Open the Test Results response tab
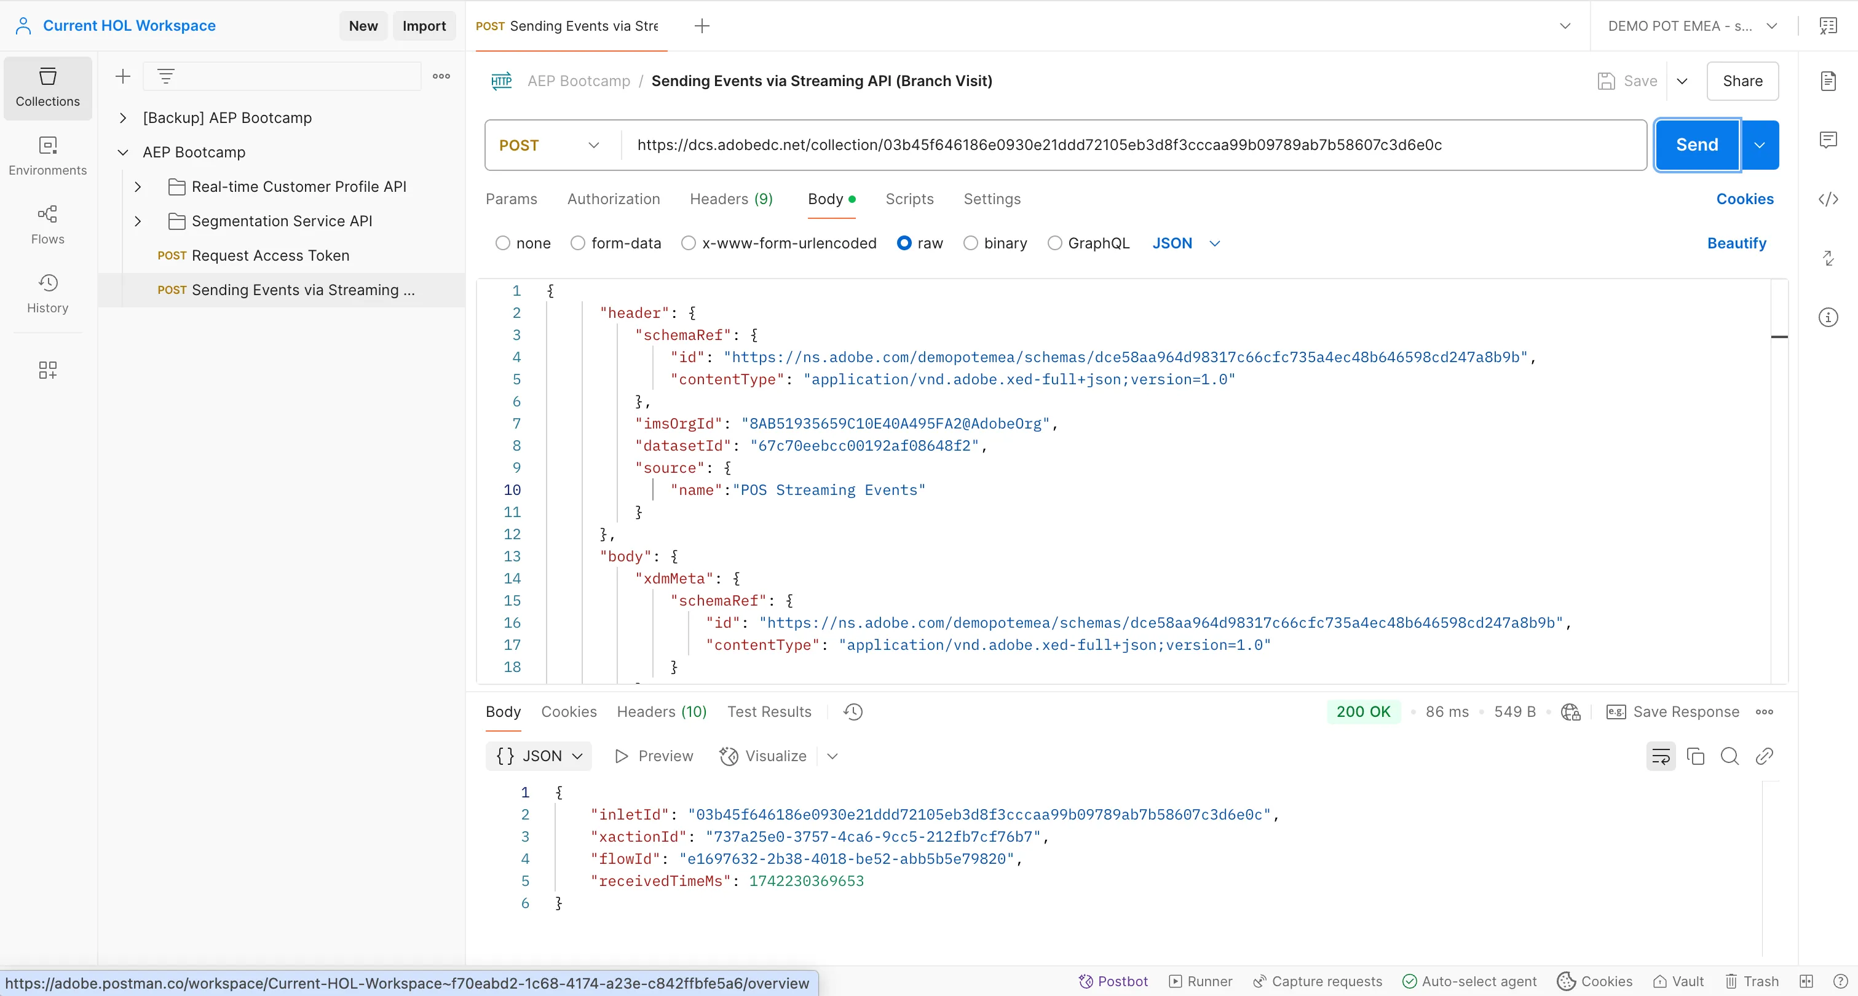This screenshot has width=1858, height=996. (769, 712)
